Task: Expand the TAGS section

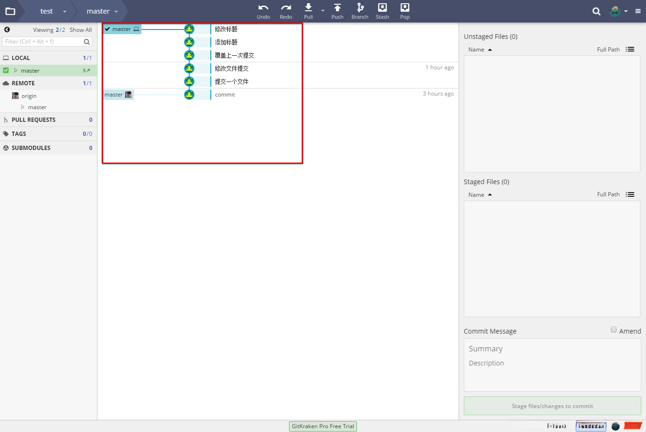Action: coord(49,134)
